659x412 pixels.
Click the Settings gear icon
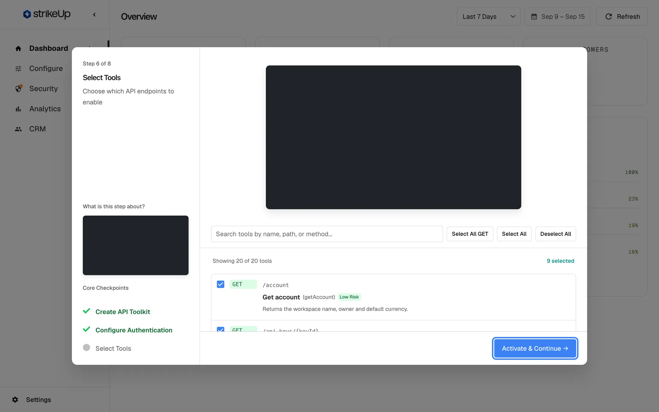click(15, 400)
